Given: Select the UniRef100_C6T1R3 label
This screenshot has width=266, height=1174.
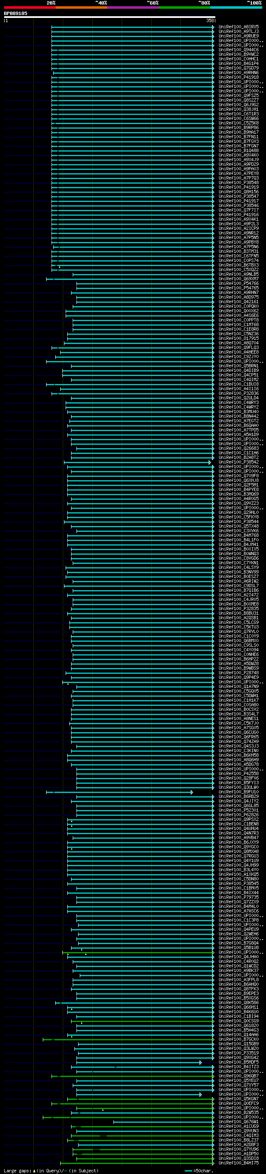Looking at the screenshot, I should click(x=238, y=114).
